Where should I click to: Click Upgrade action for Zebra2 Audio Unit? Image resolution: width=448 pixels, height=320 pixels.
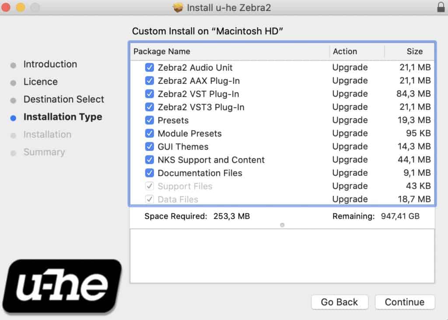350,67
